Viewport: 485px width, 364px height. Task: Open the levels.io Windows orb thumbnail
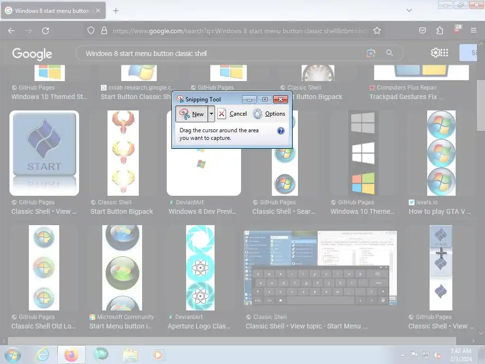441,153
